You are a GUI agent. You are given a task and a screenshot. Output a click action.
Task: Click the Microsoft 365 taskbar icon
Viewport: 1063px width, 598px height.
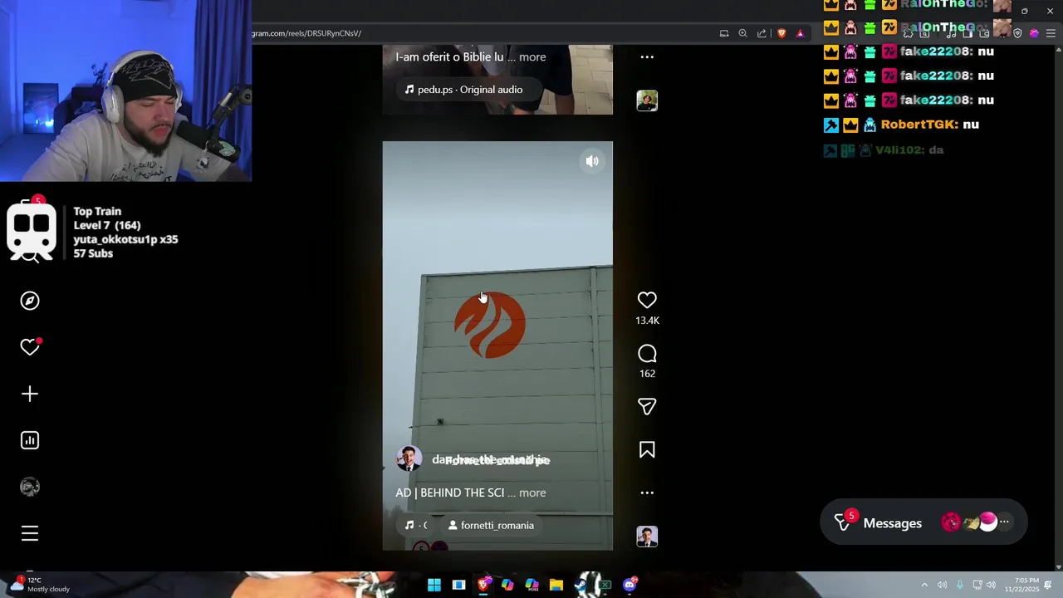pos(531,585)
